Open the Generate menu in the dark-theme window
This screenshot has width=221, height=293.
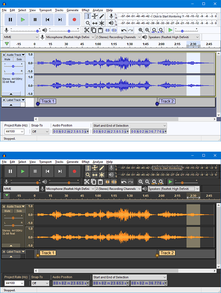73,162
